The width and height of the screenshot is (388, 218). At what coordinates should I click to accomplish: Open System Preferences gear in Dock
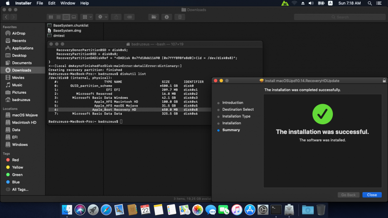(263, 210)
